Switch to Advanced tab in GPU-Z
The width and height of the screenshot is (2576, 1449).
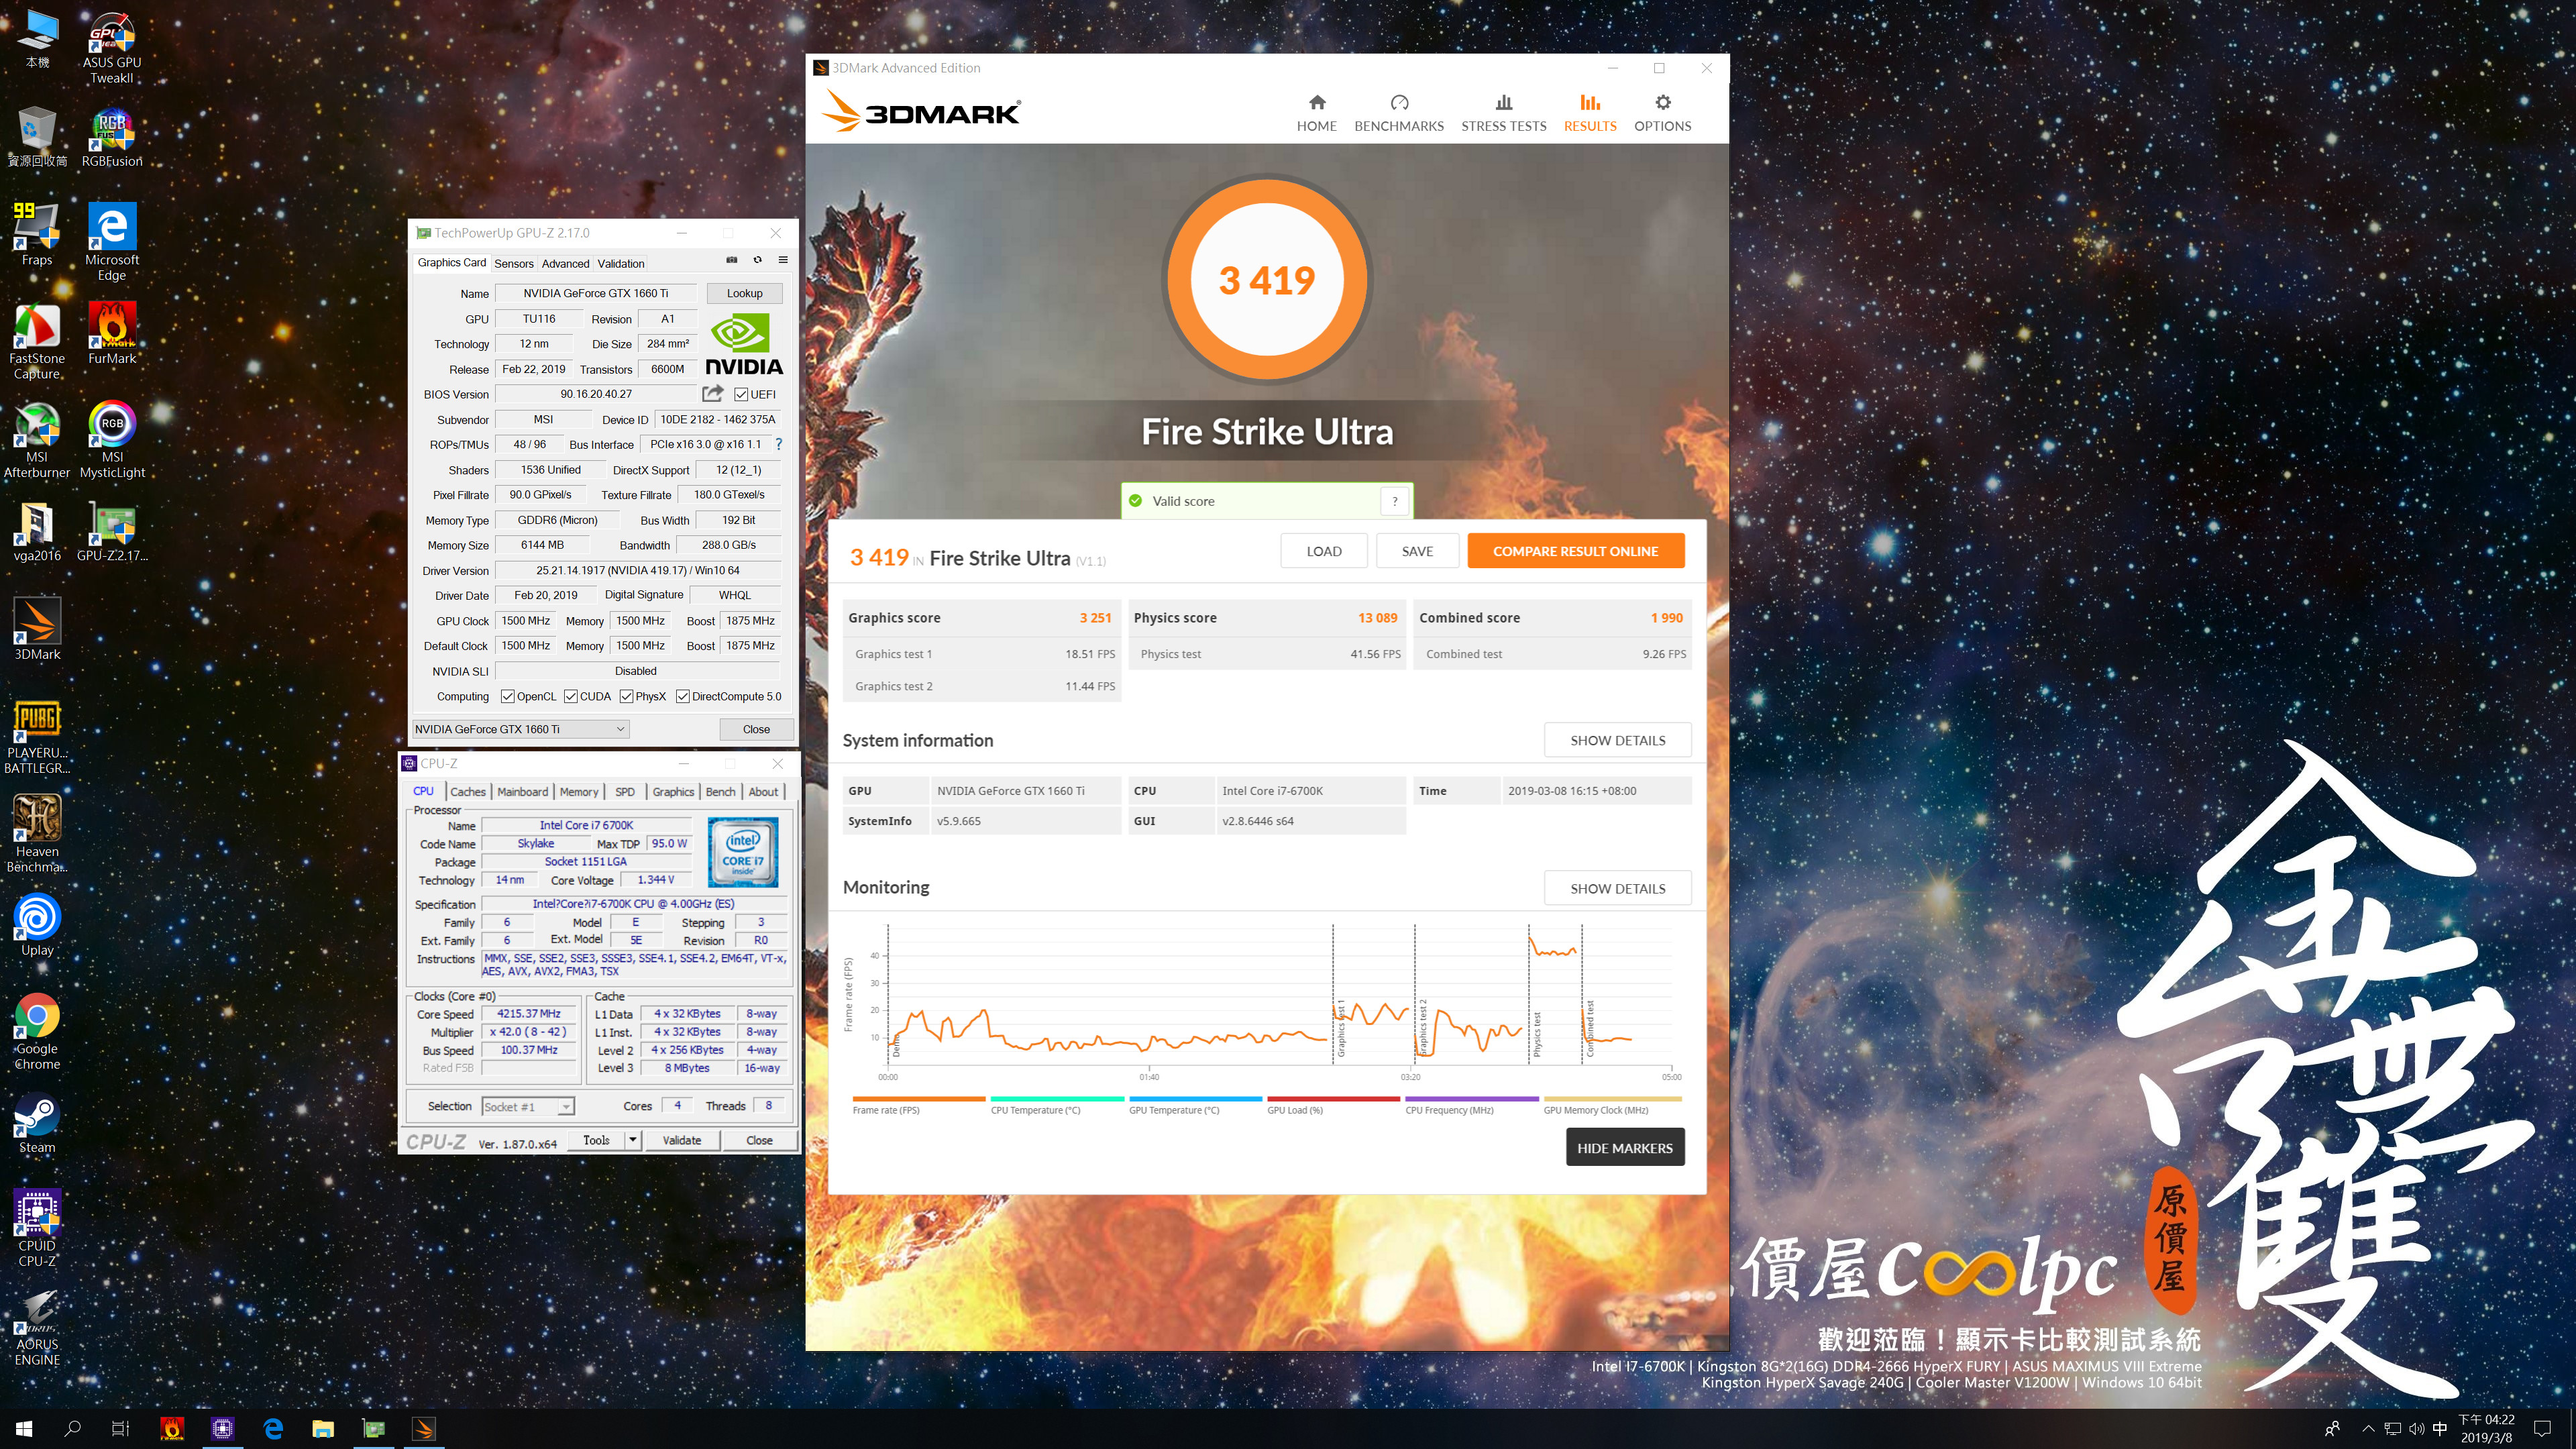pyautogui.click(x=565, y=263)
